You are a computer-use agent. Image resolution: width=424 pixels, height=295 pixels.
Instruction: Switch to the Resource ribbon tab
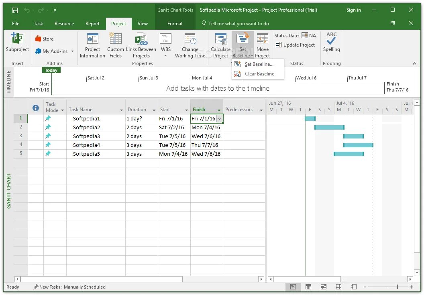(64, 24)
